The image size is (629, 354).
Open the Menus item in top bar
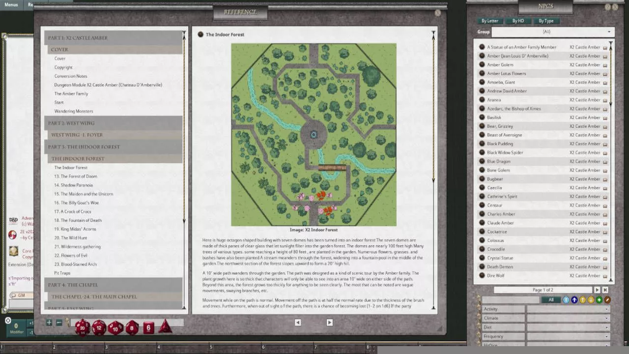point(11,4)
